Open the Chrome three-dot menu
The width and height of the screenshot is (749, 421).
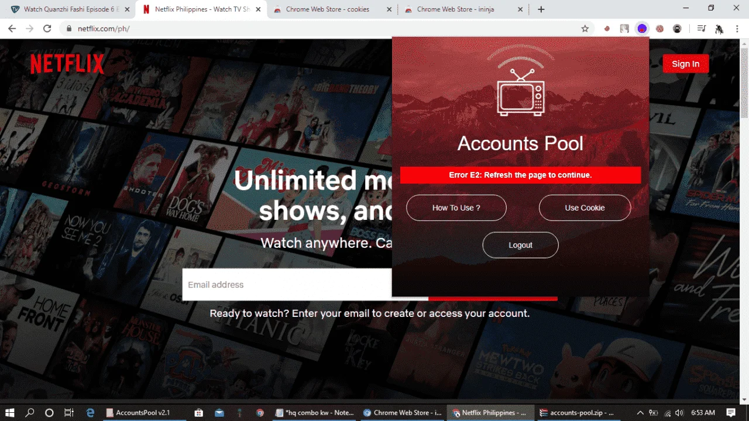coord(737,29)
